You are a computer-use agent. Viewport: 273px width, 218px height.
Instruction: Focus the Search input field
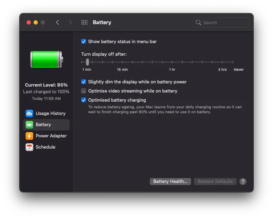click(220, 22)
